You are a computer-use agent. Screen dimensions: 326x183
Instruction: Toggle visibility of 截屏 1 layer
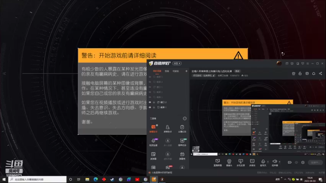click(x=150, y=107)
